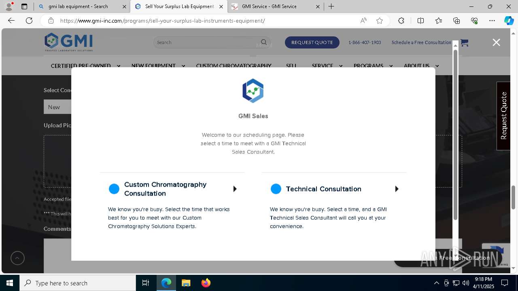The width and height of the screenshot is (518, 291).
Task: Expand About Us menu chevron
Action: (437, 65)
